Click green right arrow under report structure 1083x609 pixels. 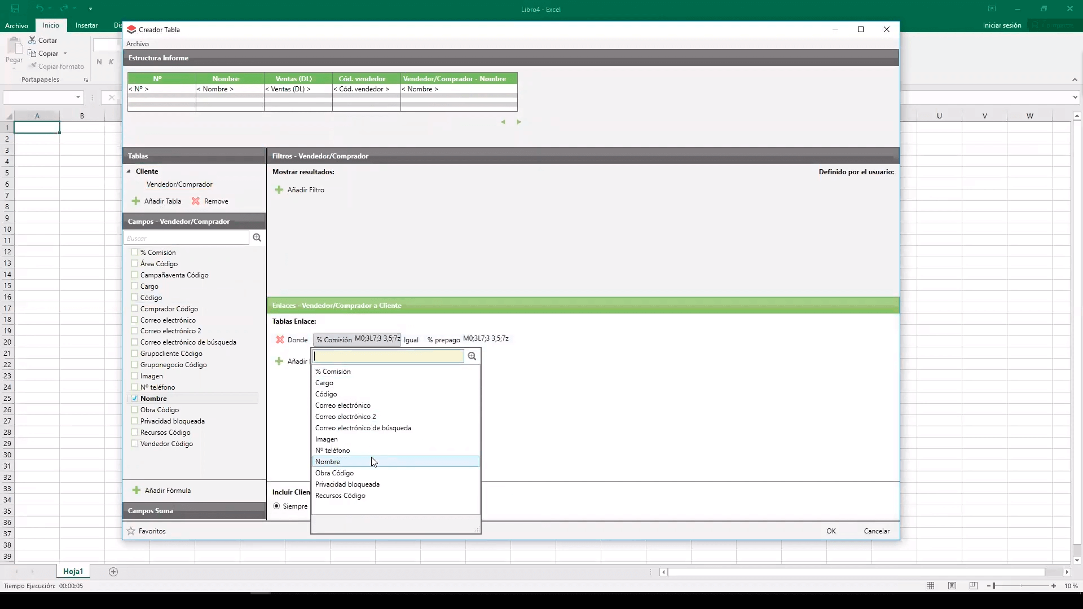point(519,122)
